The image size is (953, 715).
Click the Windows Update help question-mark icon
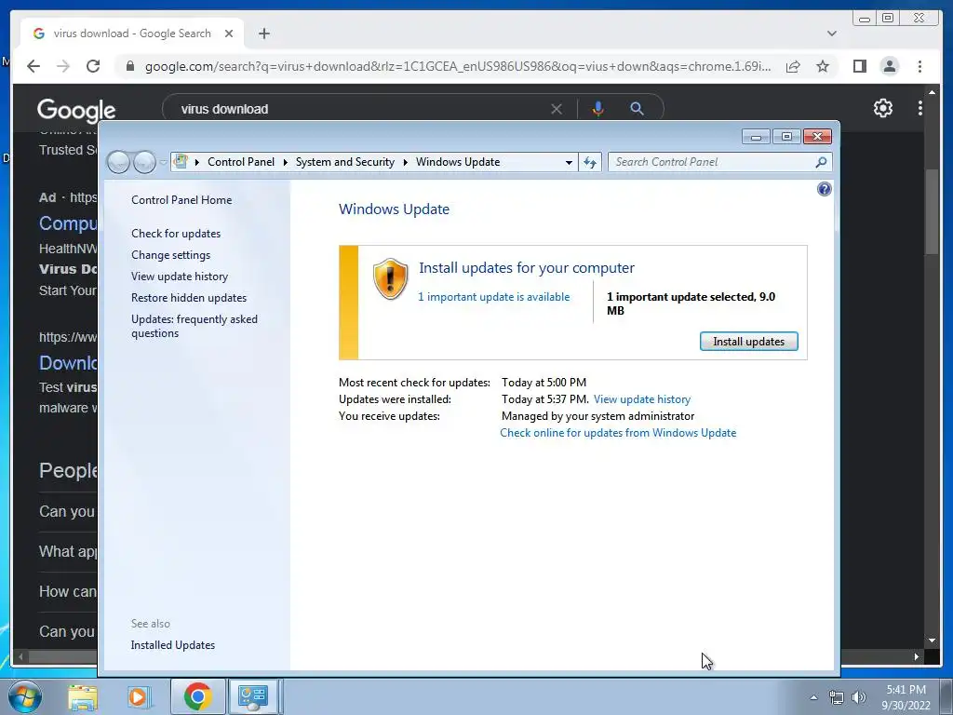click(x=824, y=189)
